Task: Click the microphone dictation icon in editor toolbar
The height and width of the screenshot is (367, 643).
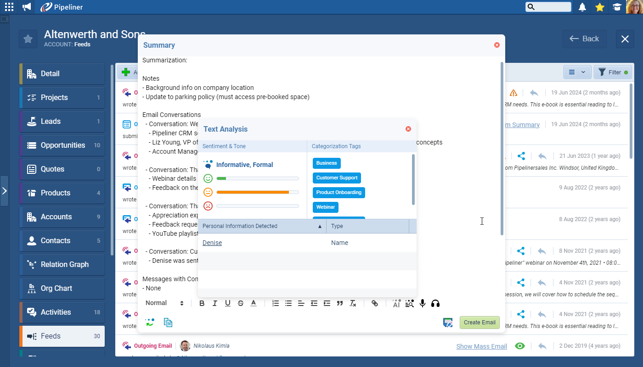Action: point(423,303)
